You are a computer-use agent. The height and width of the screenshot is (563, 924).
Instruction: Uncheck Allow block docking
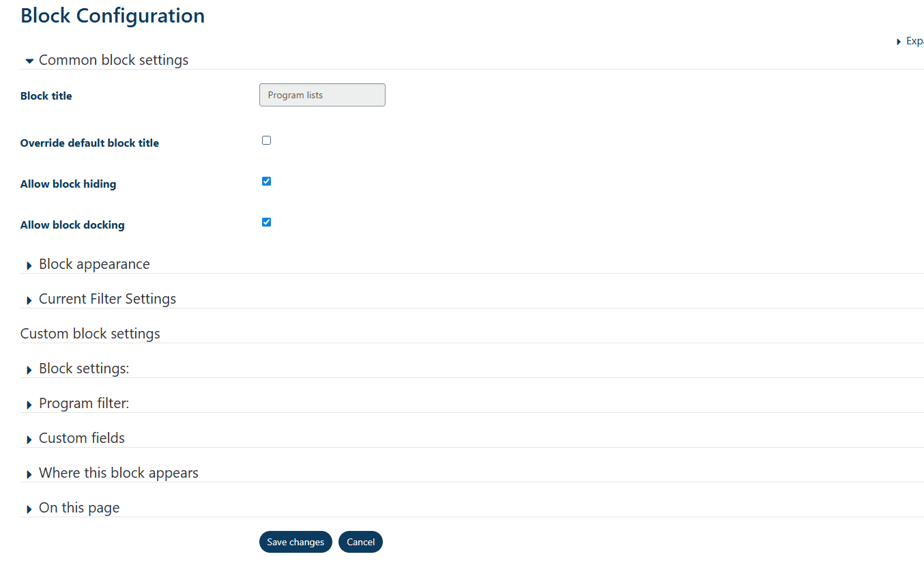point(266,222)
